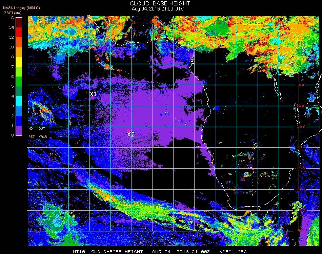This screenshot has height=254, width=322.
Task: Click the '6' value on the colorbar scale
Action: (x=12, y=77)
